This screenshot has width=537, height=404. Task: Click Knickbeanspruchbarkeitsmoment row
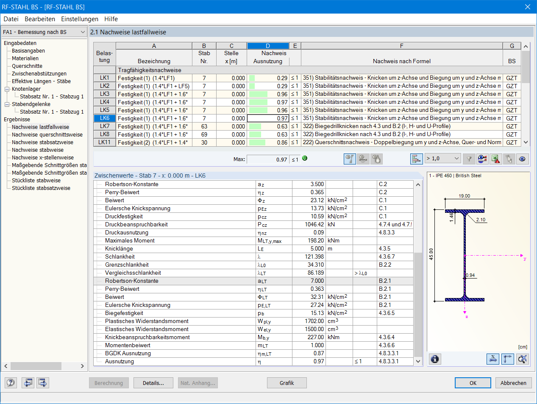(253, 337)
